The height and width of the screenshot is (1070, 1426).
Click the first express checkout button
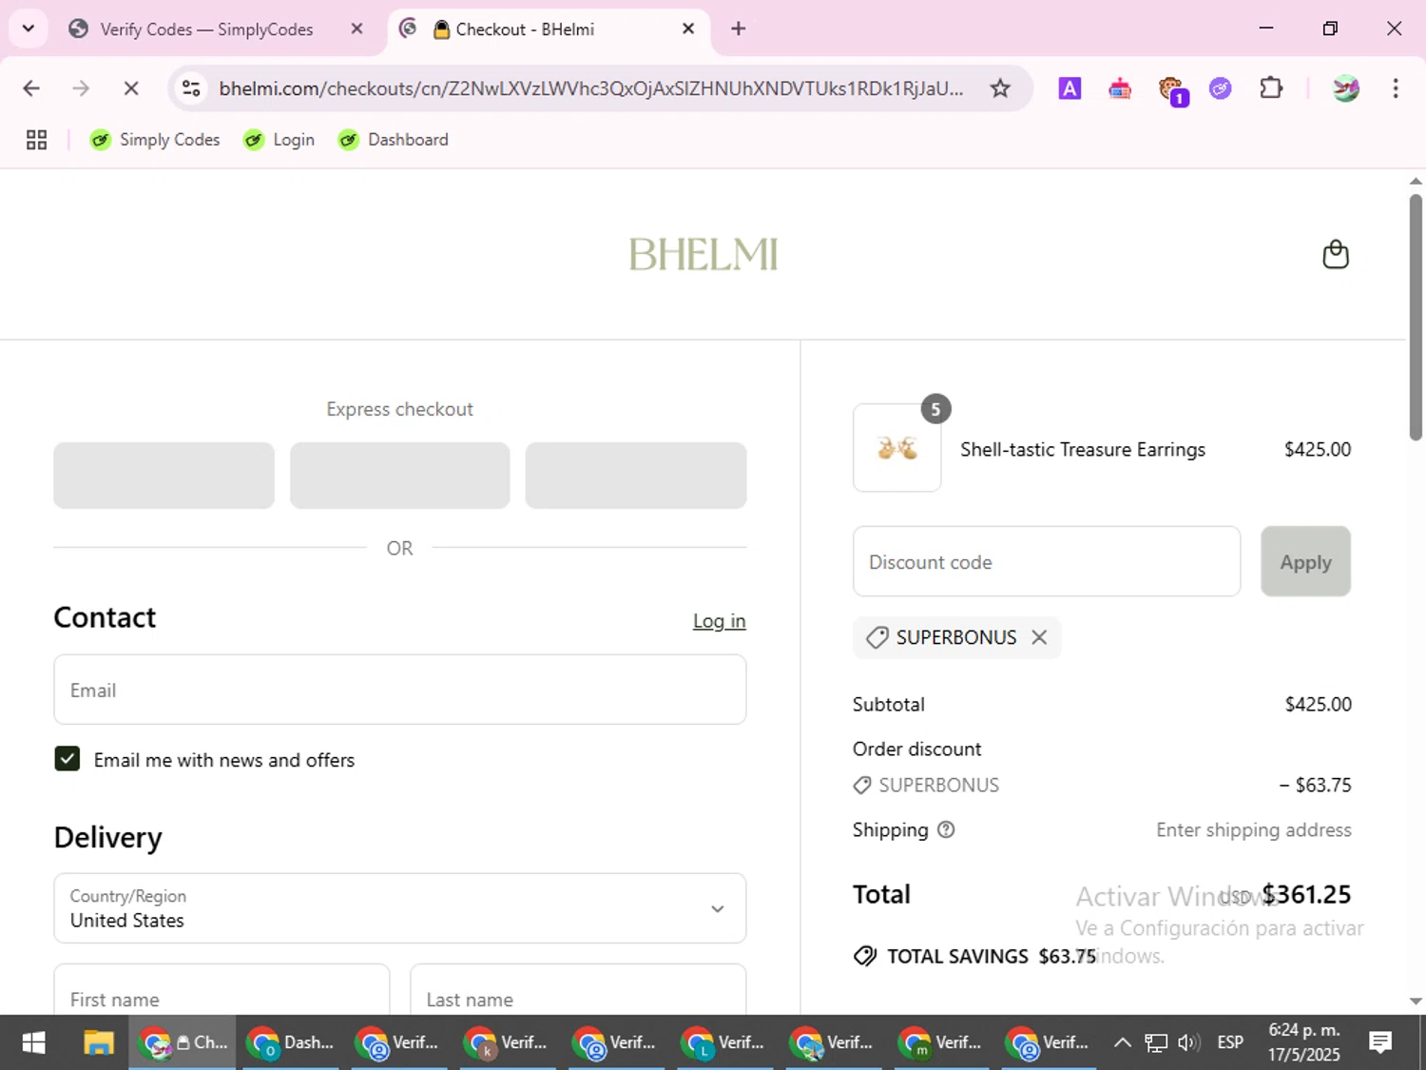click(x=164, y=475)
